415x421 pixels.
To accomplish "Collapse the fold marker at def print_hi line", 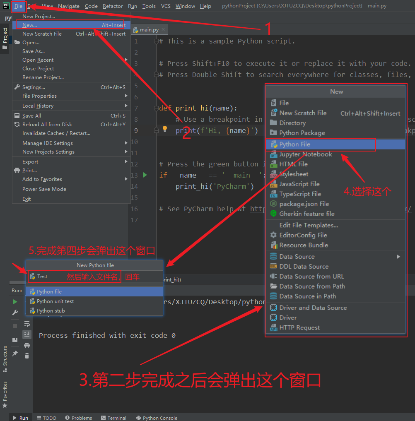I will [156, 108].
